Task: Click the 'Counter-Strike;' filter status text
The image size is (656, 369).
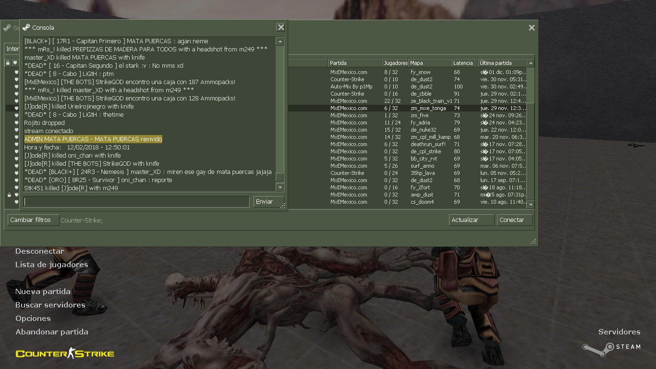Action: pyautogui.click(x=82, y=220)
